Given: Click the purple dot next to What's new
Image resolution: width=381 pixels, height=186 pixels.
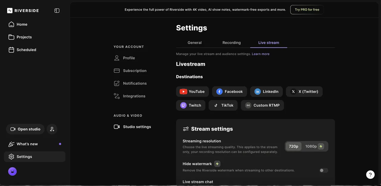Looking at the screenshot, I should (60, 144).
